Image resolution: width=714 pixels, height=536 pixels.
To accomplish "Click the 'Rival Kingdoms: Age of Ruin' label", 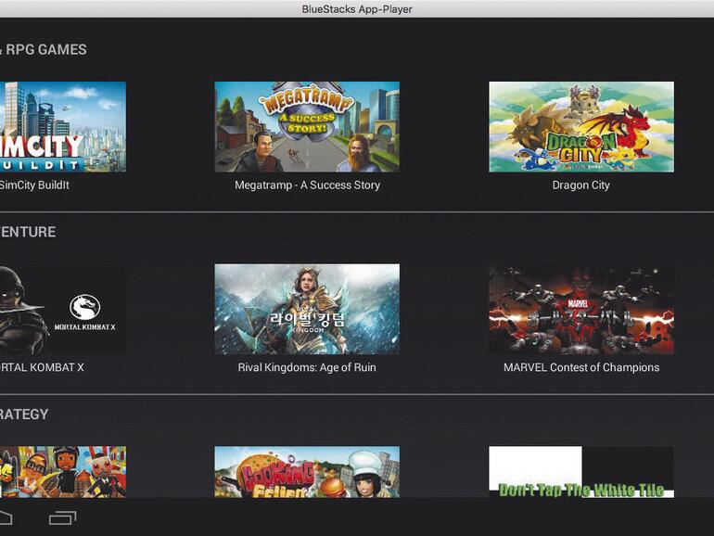I will 307,367.
